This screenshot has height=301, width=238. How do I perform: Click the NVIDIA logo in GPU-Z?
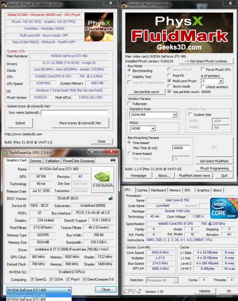click(x=103, y=180)
